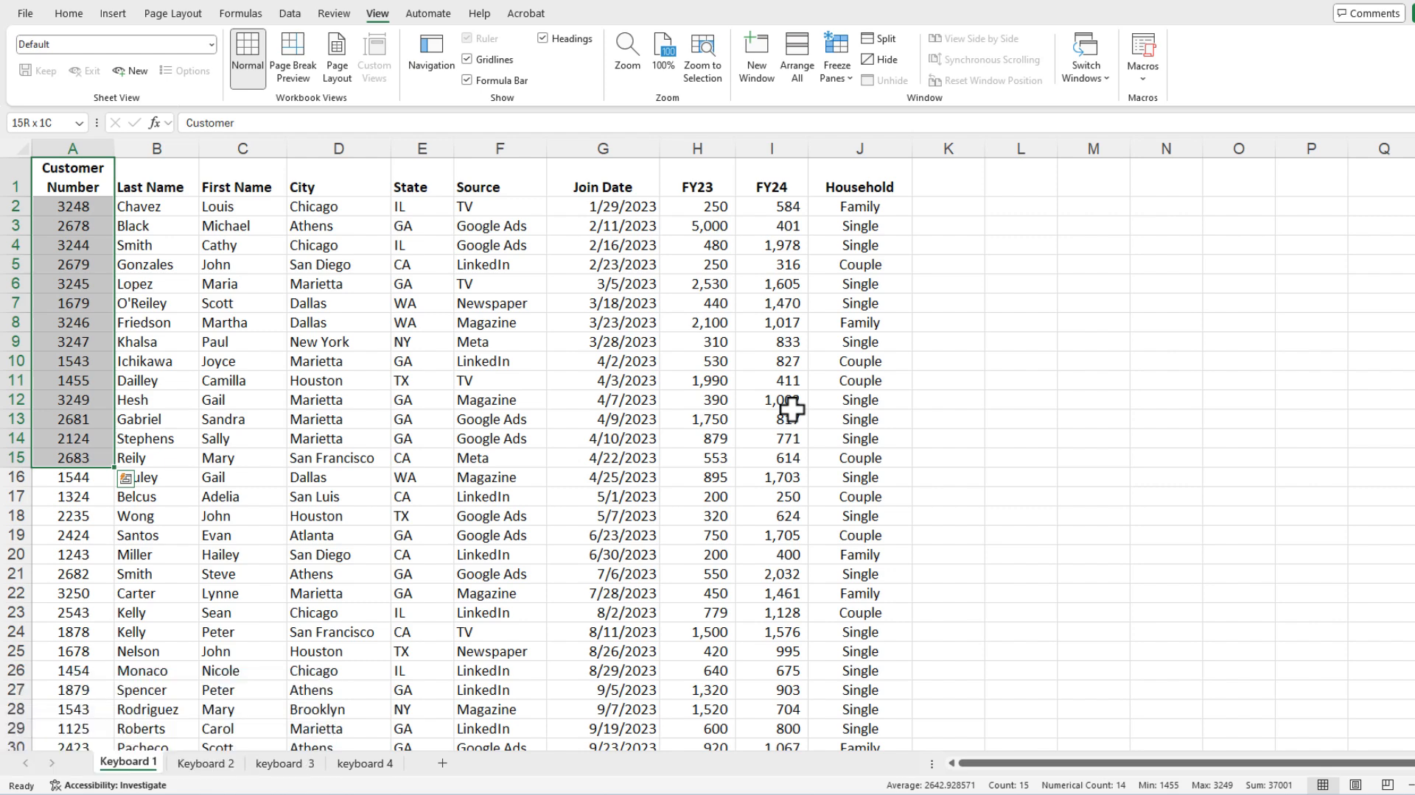Click the Hide window button
Viewport: 1415px width, 795px height.
879,60
